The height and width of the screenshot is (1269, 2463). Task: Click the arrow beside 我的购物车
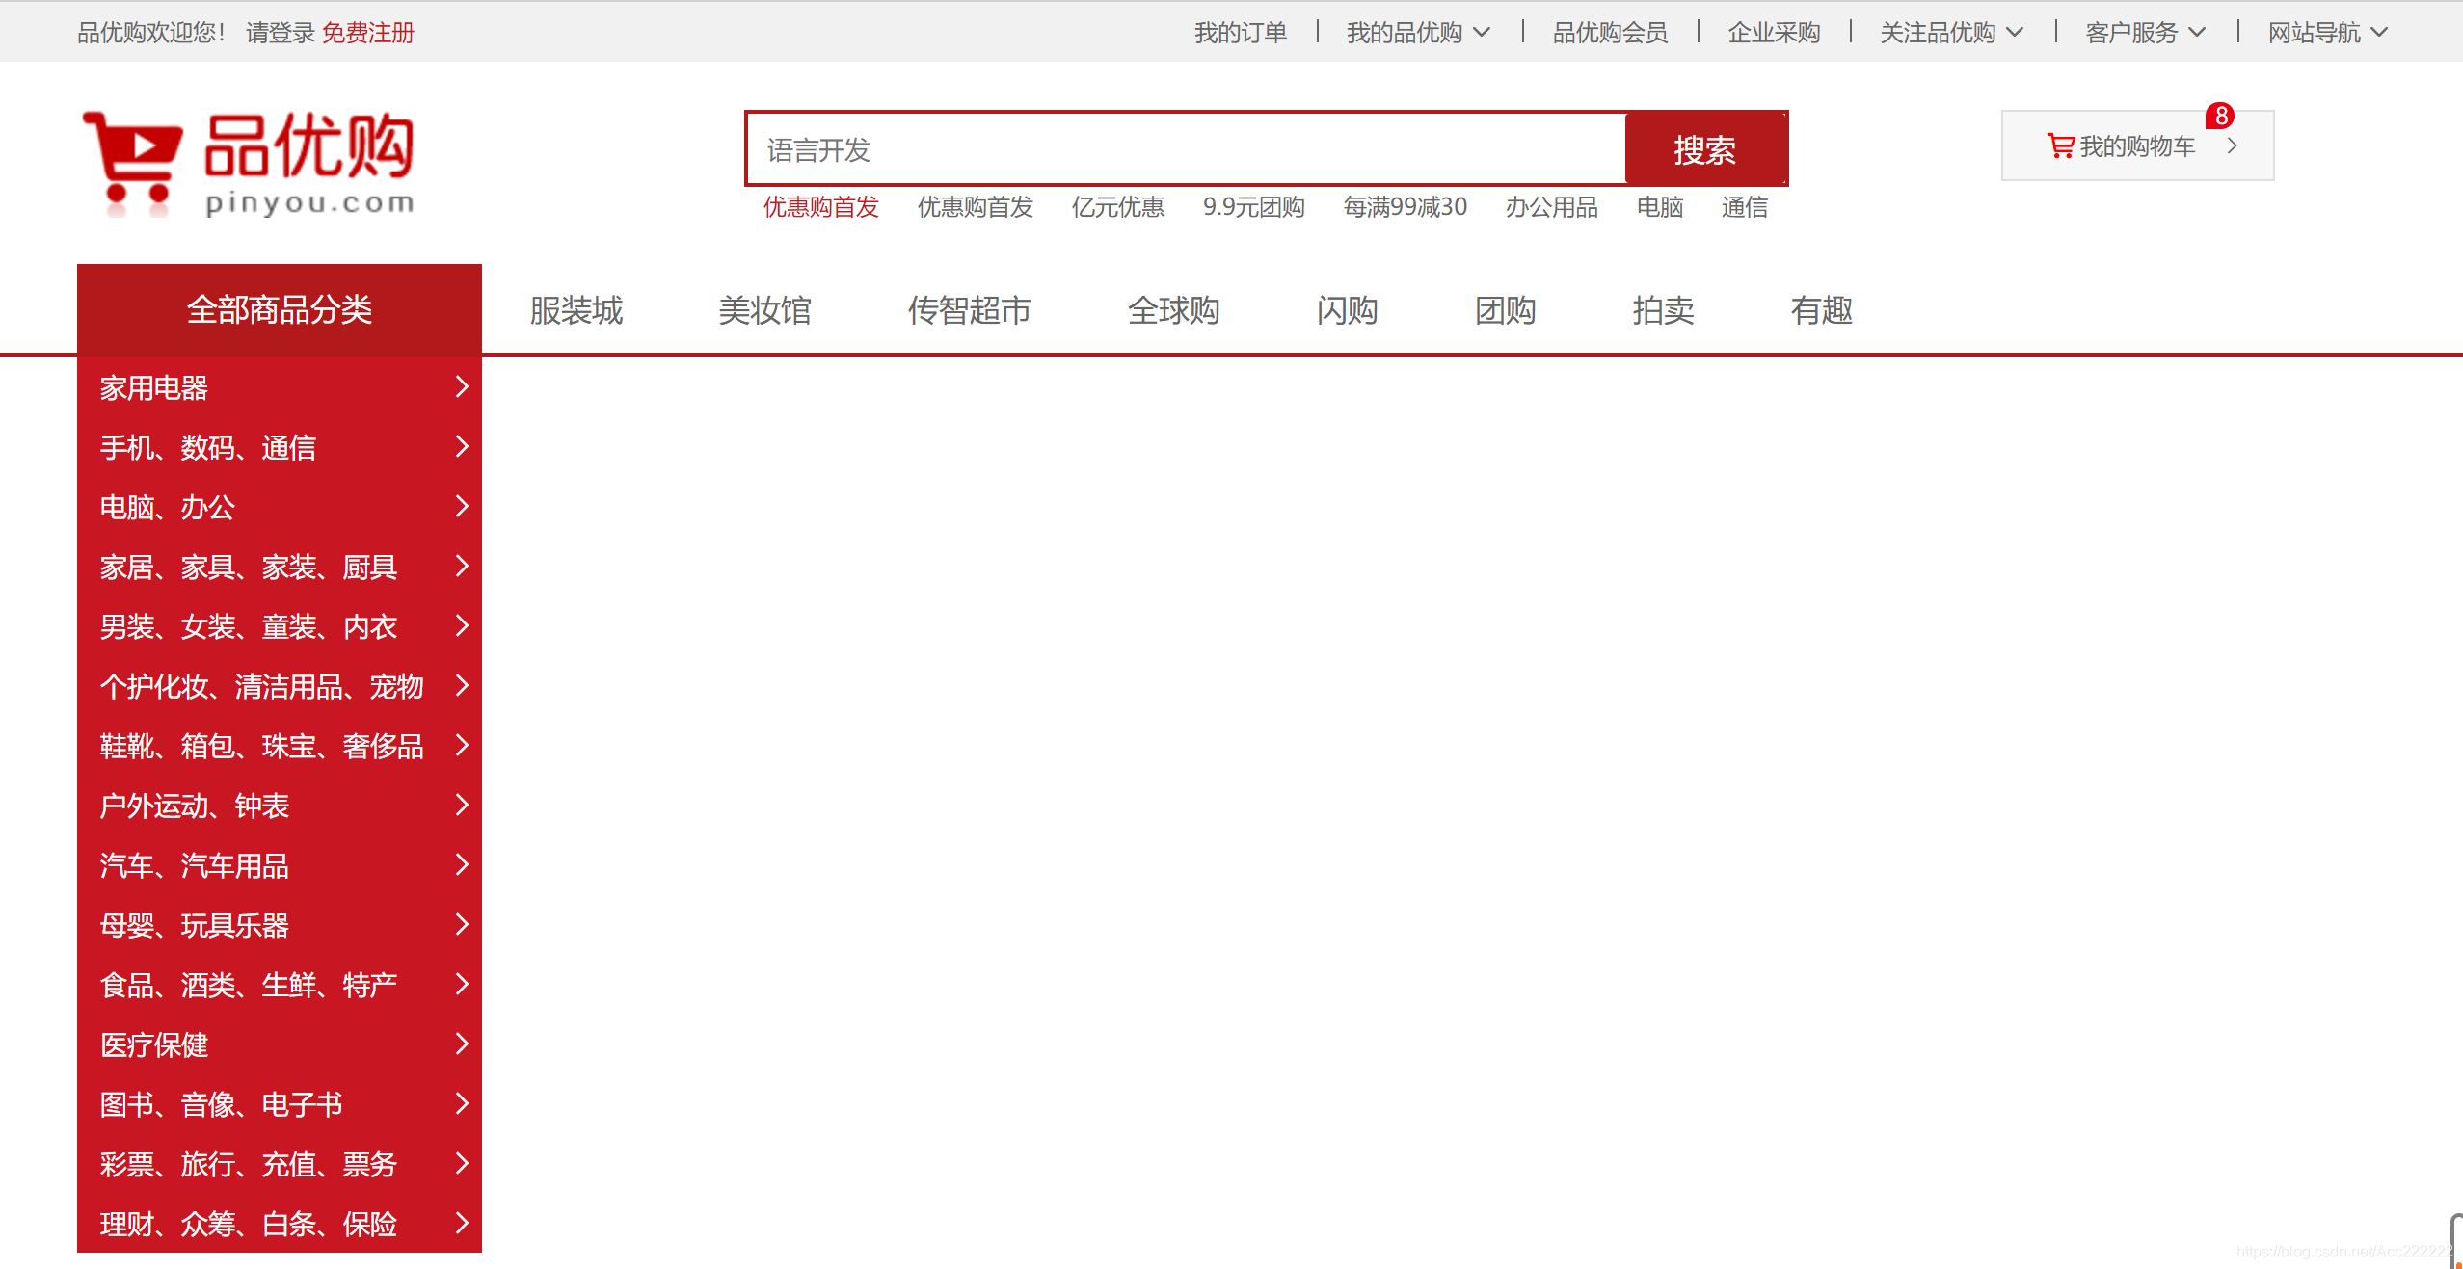(2233, 145)
